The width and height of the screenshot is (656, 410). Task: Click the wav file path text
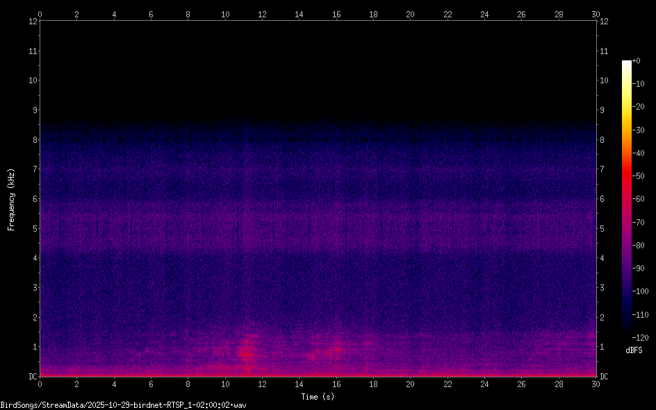point(123,404)
